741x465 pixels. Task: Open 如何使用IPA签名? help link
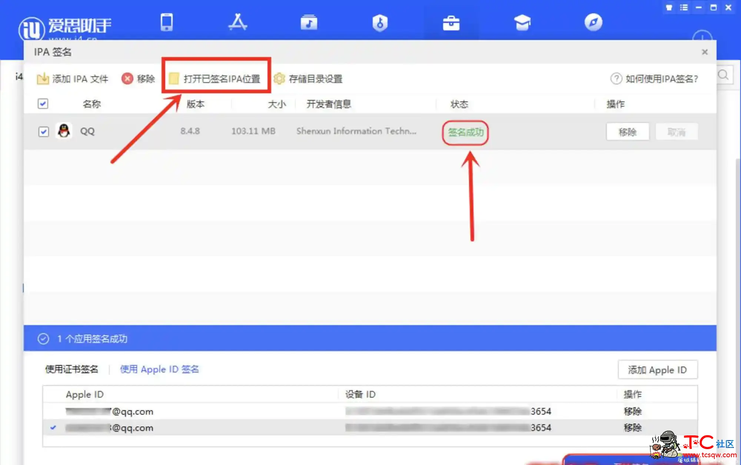654,79
